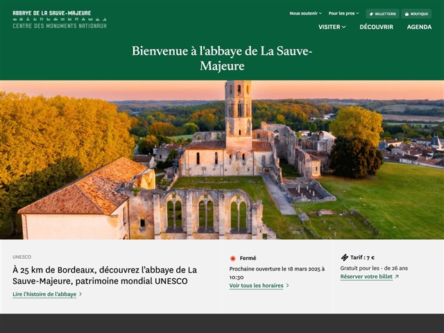Click the basket icon in Boutique
This screenshot has height=333, width=444.
pyautogui.click(x=407, y=14)
